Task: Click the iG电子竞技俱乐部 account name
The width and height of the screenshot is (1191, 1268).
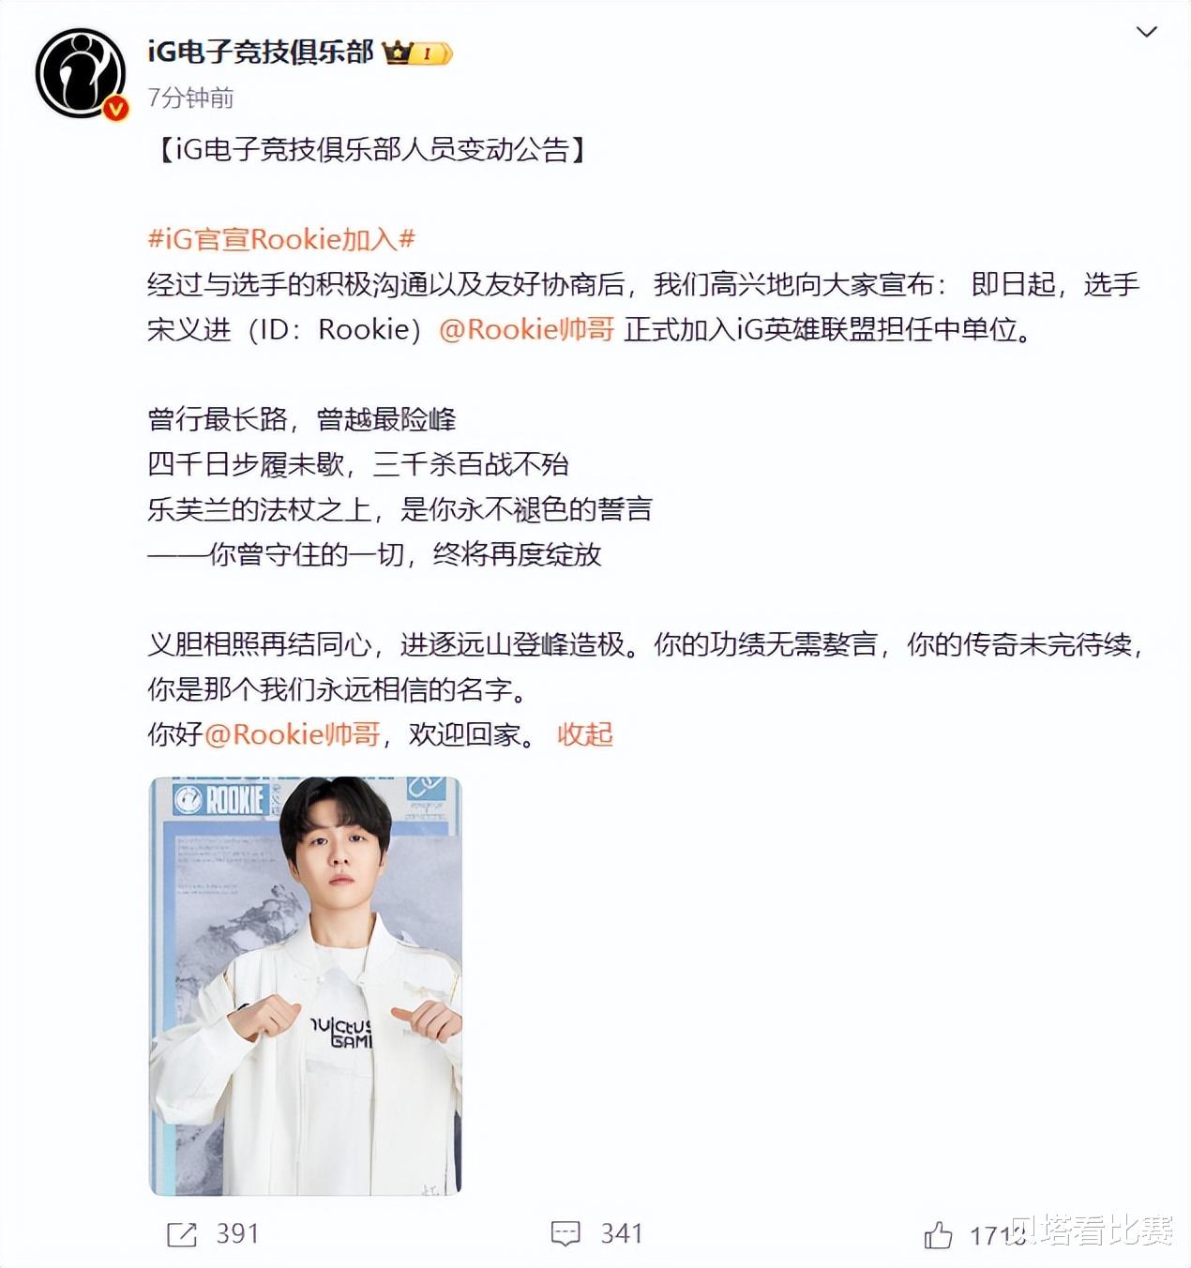Action: [x=261, y=52]
